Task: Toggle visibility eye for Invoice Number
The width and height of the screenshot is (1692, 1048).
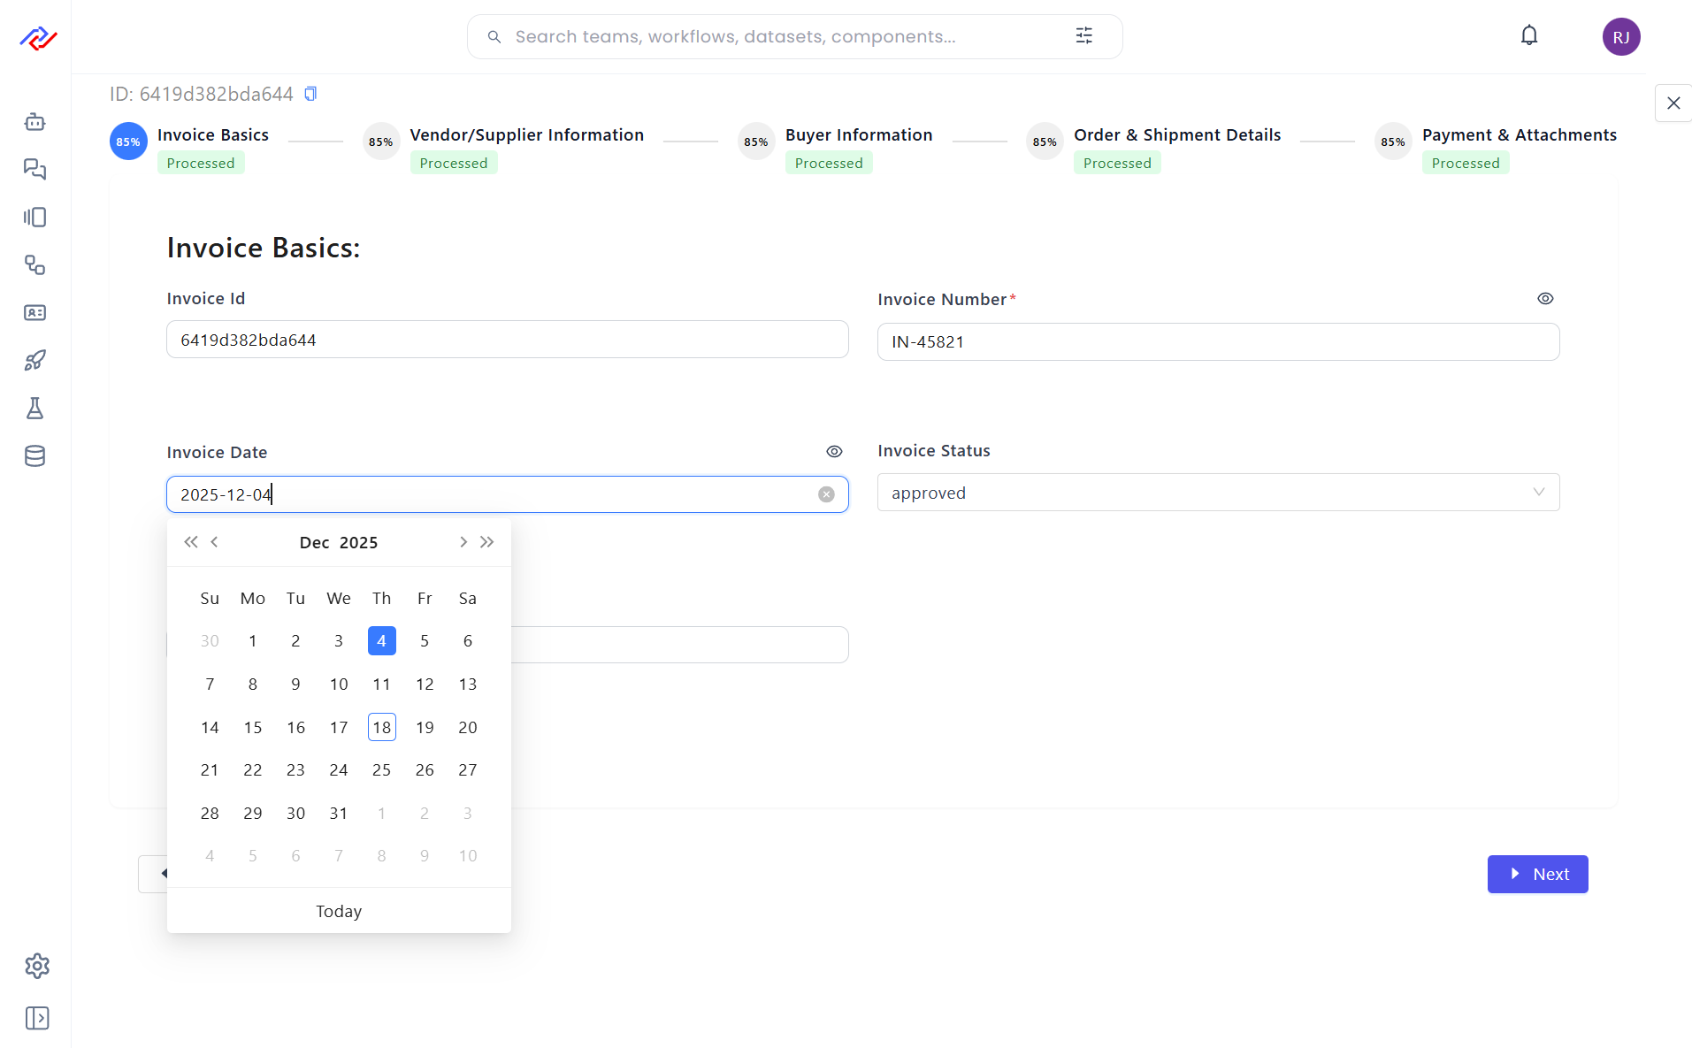Action: point(1544,299)
